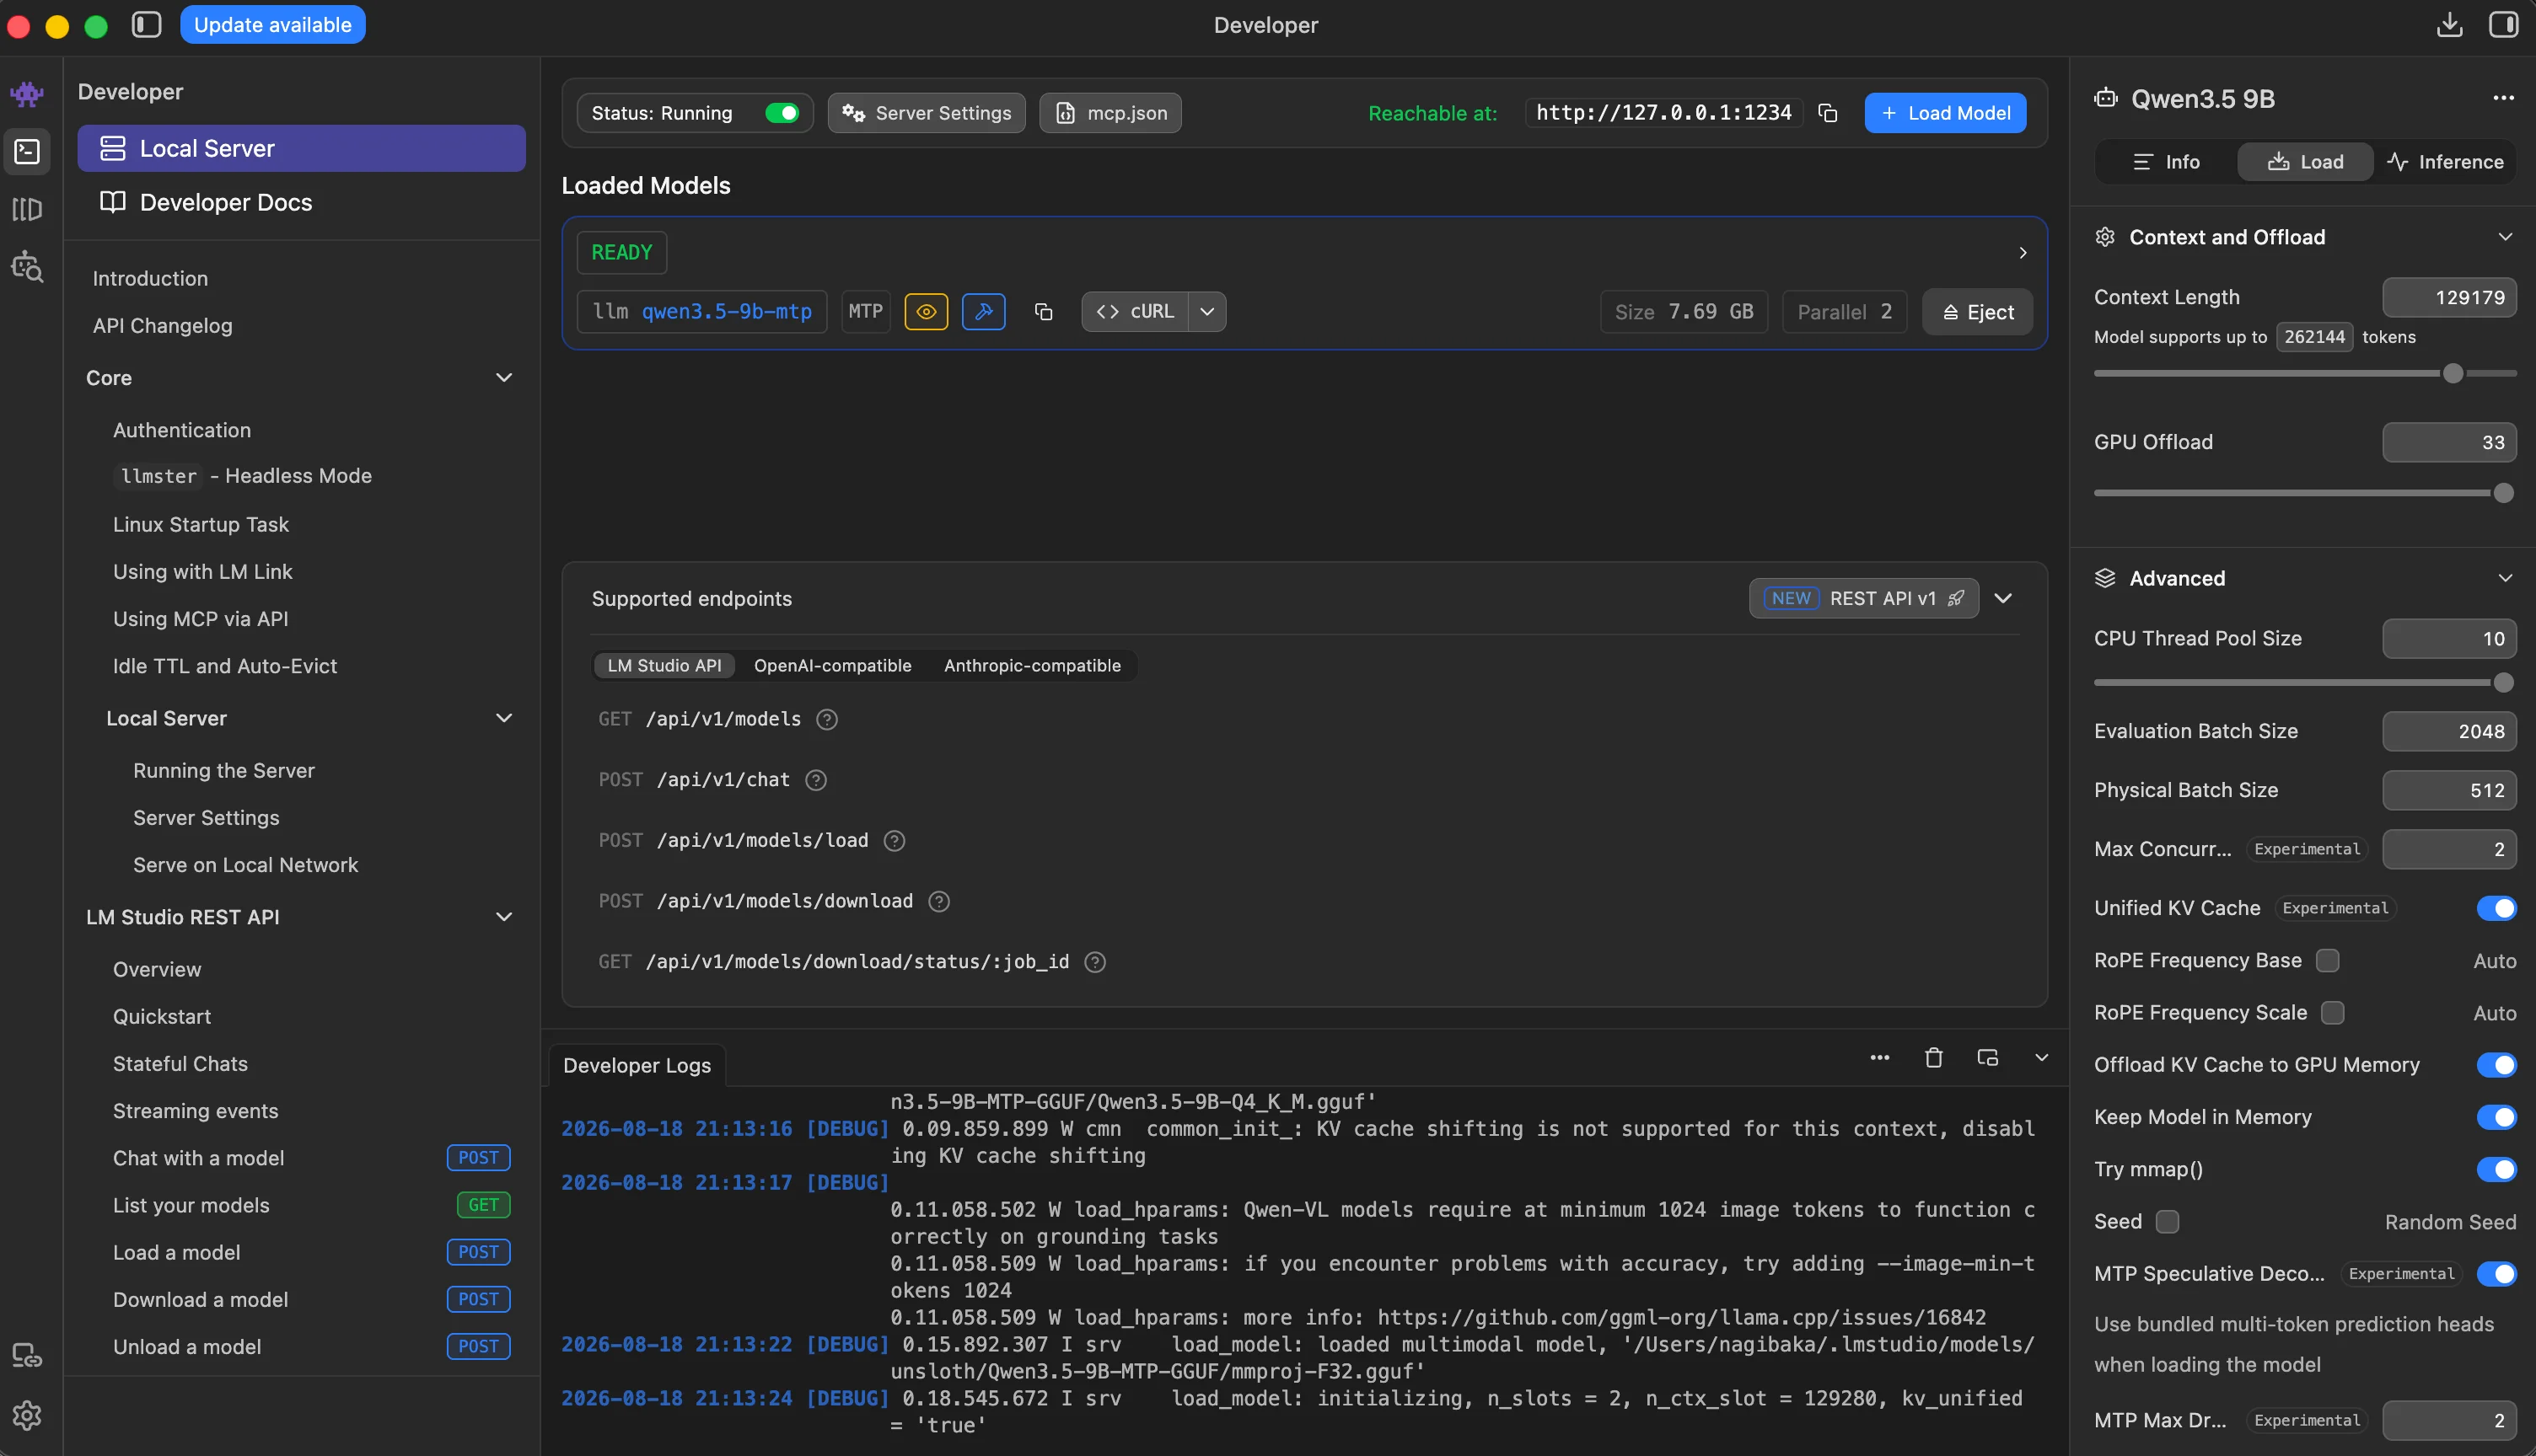Image resolution: width=2536 pixels, height=1456 pixels.
Task: Toggle the right sidebar panel icon
Action: point(2503,25)
